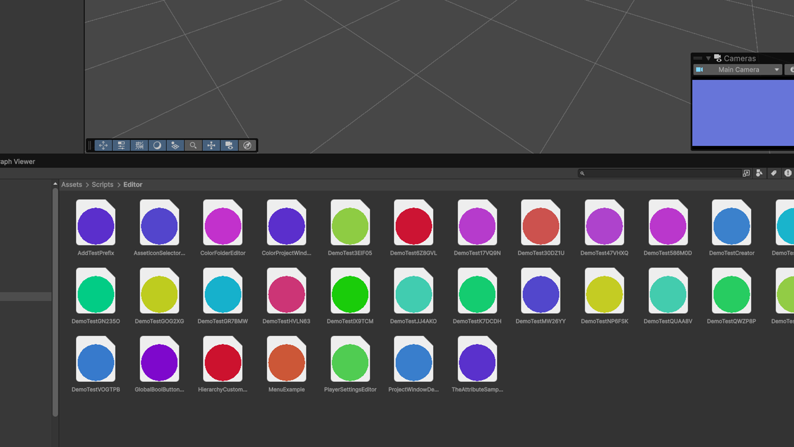Click the project panel scroll up arrow
794x447 pixels.
[55, 184]
